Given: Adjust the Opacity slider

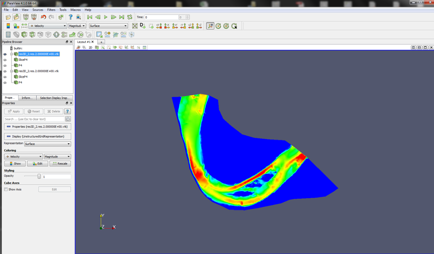Looking at the screenshot, I should (39, 176).
